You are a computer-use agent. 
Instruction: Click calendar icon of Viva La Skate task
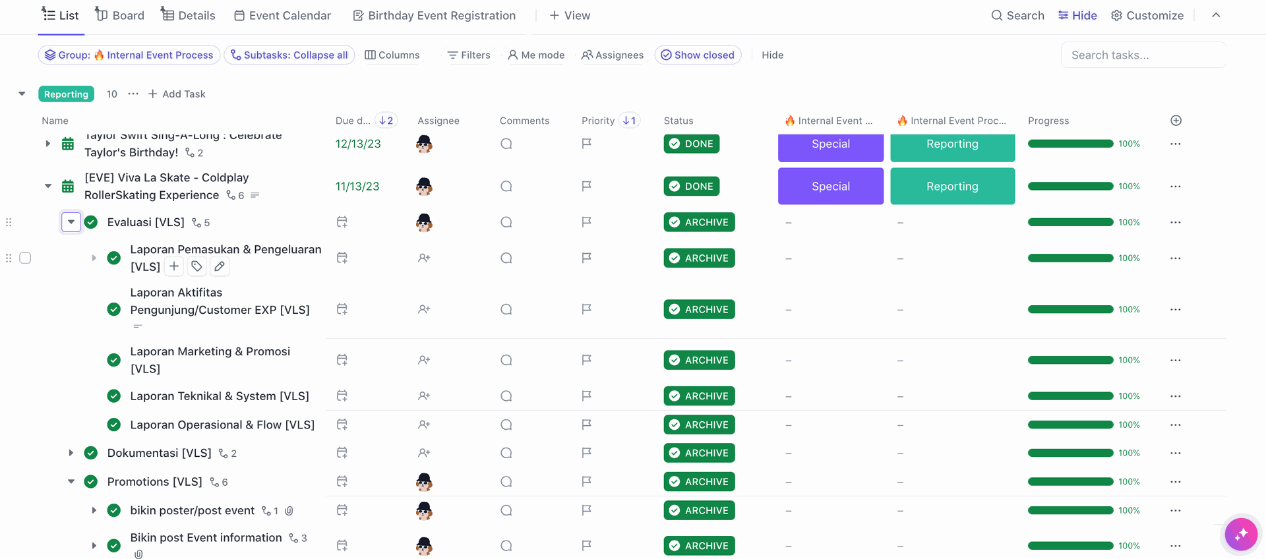(x=68, y=187)
